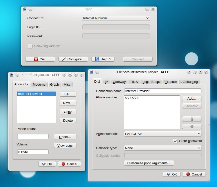Expand the Authentication PAP/CHAP dropdown

pyautogui.click(x=163, y=134)
